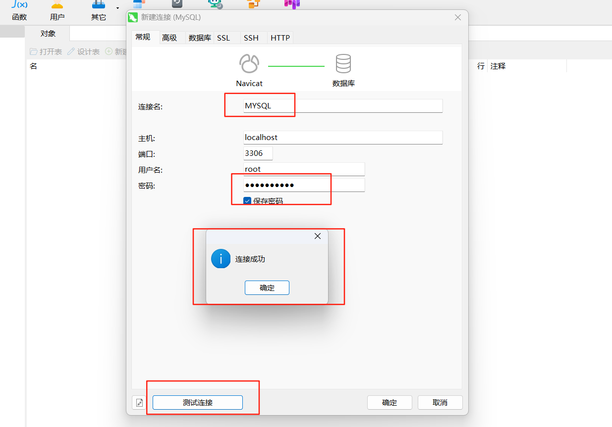Open the 函数 (Functions) toolbar item
612x427 pixels.
[19, 11]
